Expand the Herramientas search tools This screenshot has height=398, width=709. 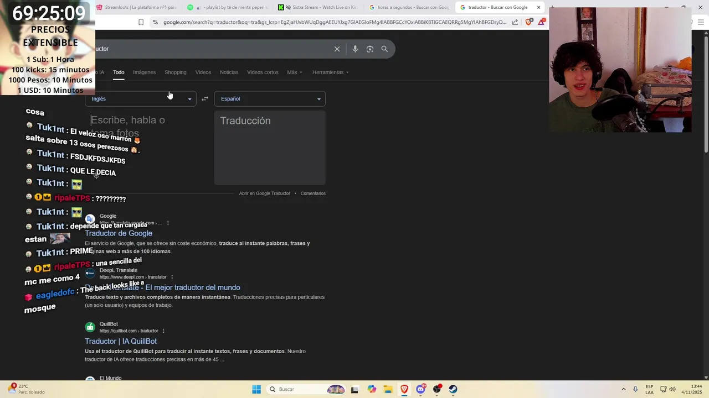tap(330, 72)
